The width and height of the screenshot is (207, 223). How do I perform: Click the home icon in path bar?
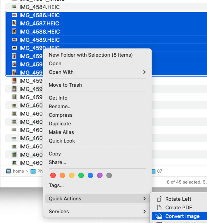point(9,171)
